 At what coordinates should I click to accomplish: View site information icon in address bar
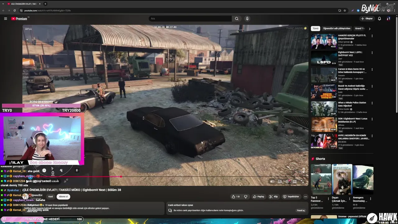(x=21, y=10)
